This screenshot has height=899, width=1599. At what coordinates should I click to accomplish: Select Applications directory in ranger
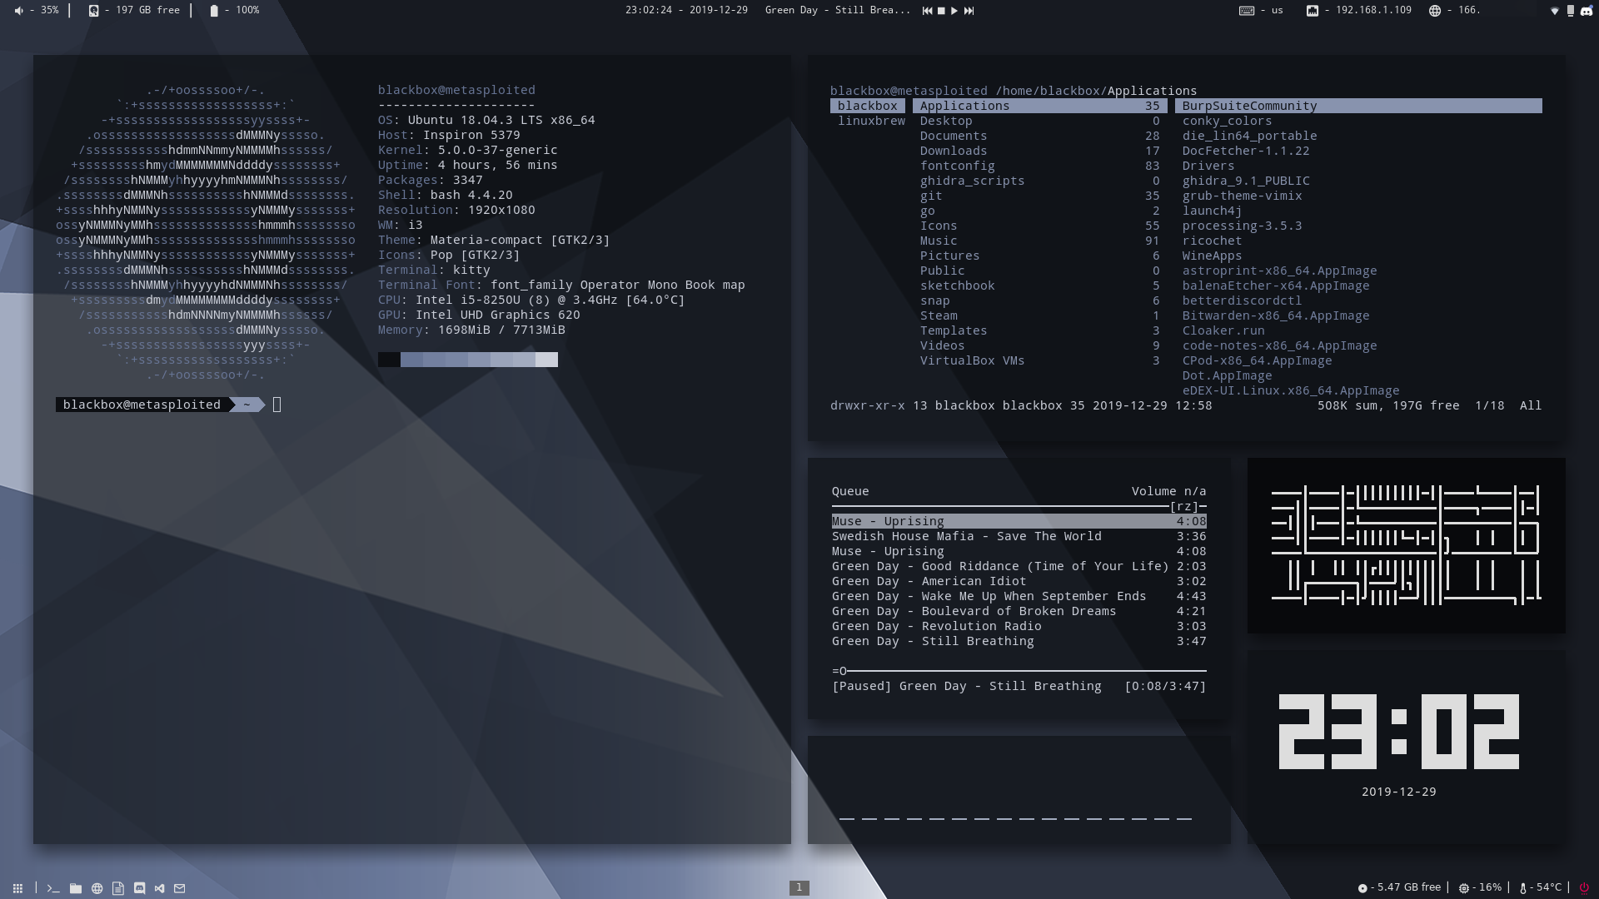(x=1040, y=106)
